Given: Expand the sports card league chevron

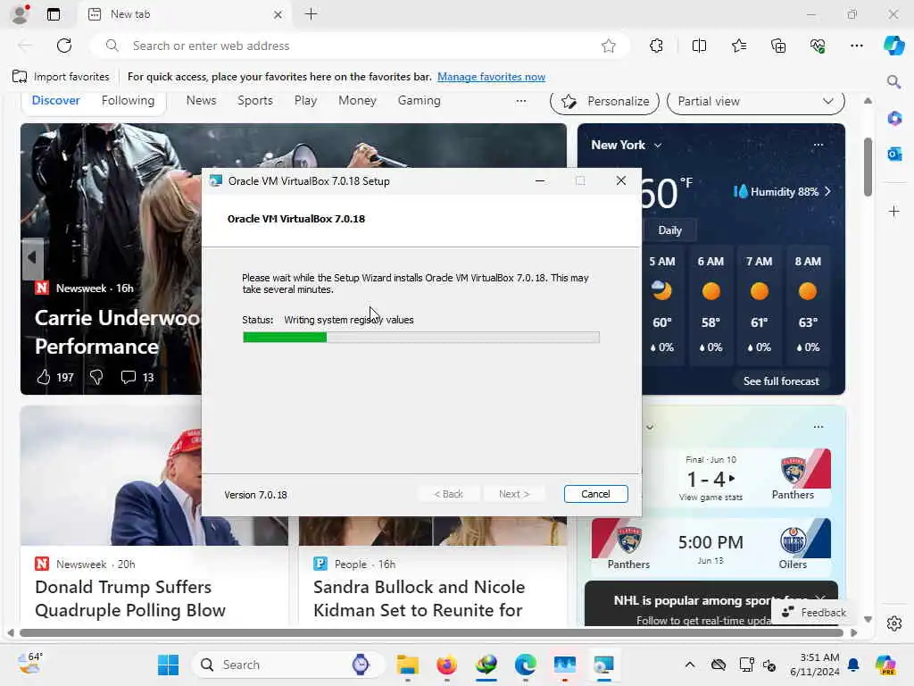Looking at the screenshot, I should [650, 427].
